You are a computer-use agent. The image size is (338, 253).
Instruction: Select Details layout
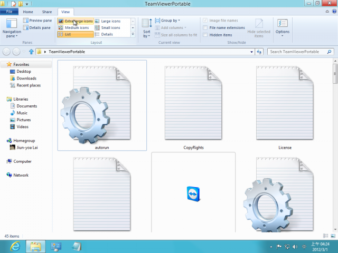click(x=104, y=34)
